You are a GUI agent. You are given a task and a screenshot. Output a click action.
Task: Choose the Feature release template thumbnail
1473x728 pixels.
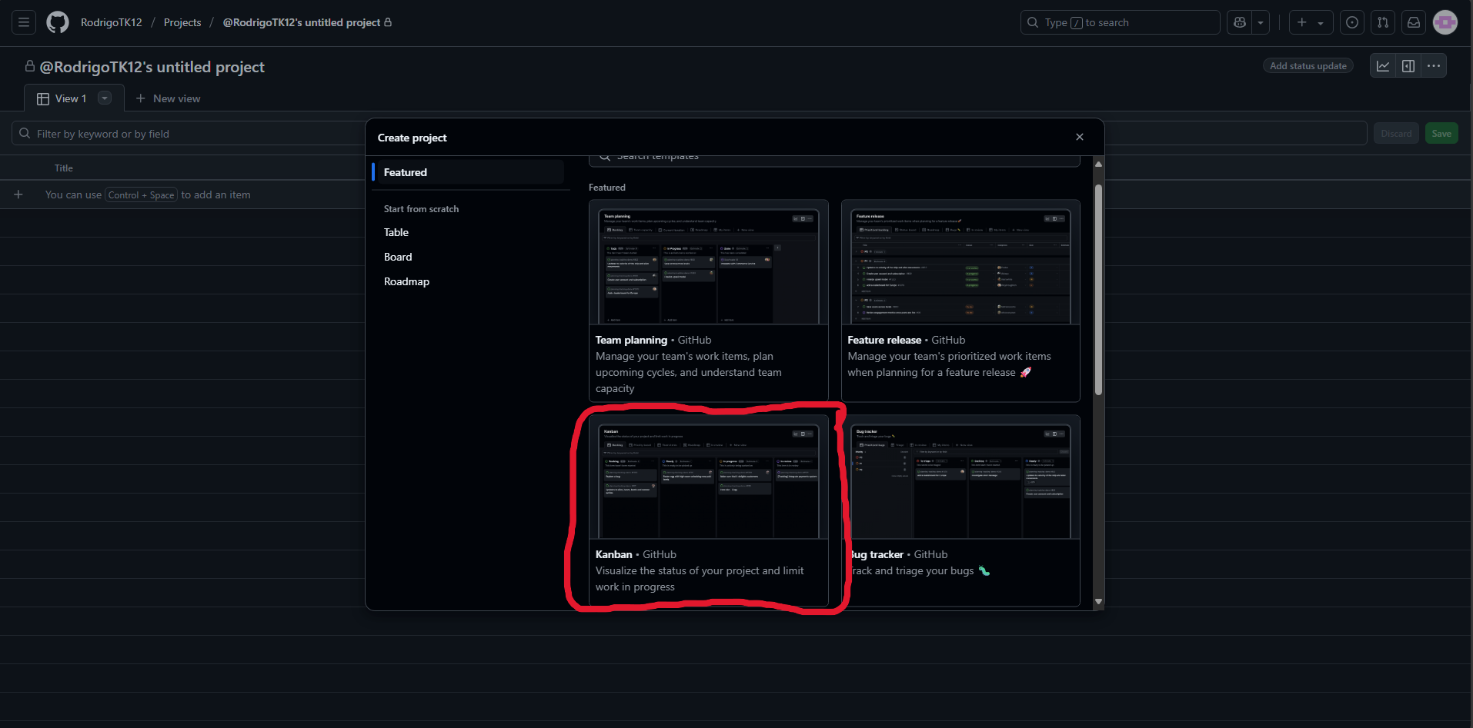(x=960, y=263)
